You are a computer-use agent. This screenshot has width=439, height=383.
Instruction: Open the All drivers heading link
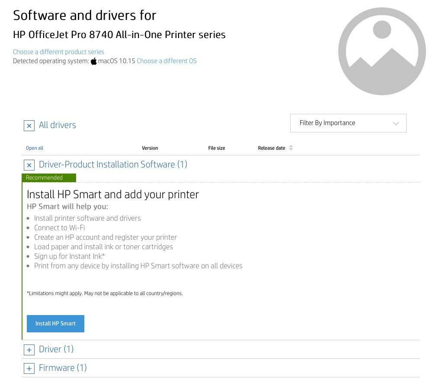pyautogui.click(x=58, y=125)
